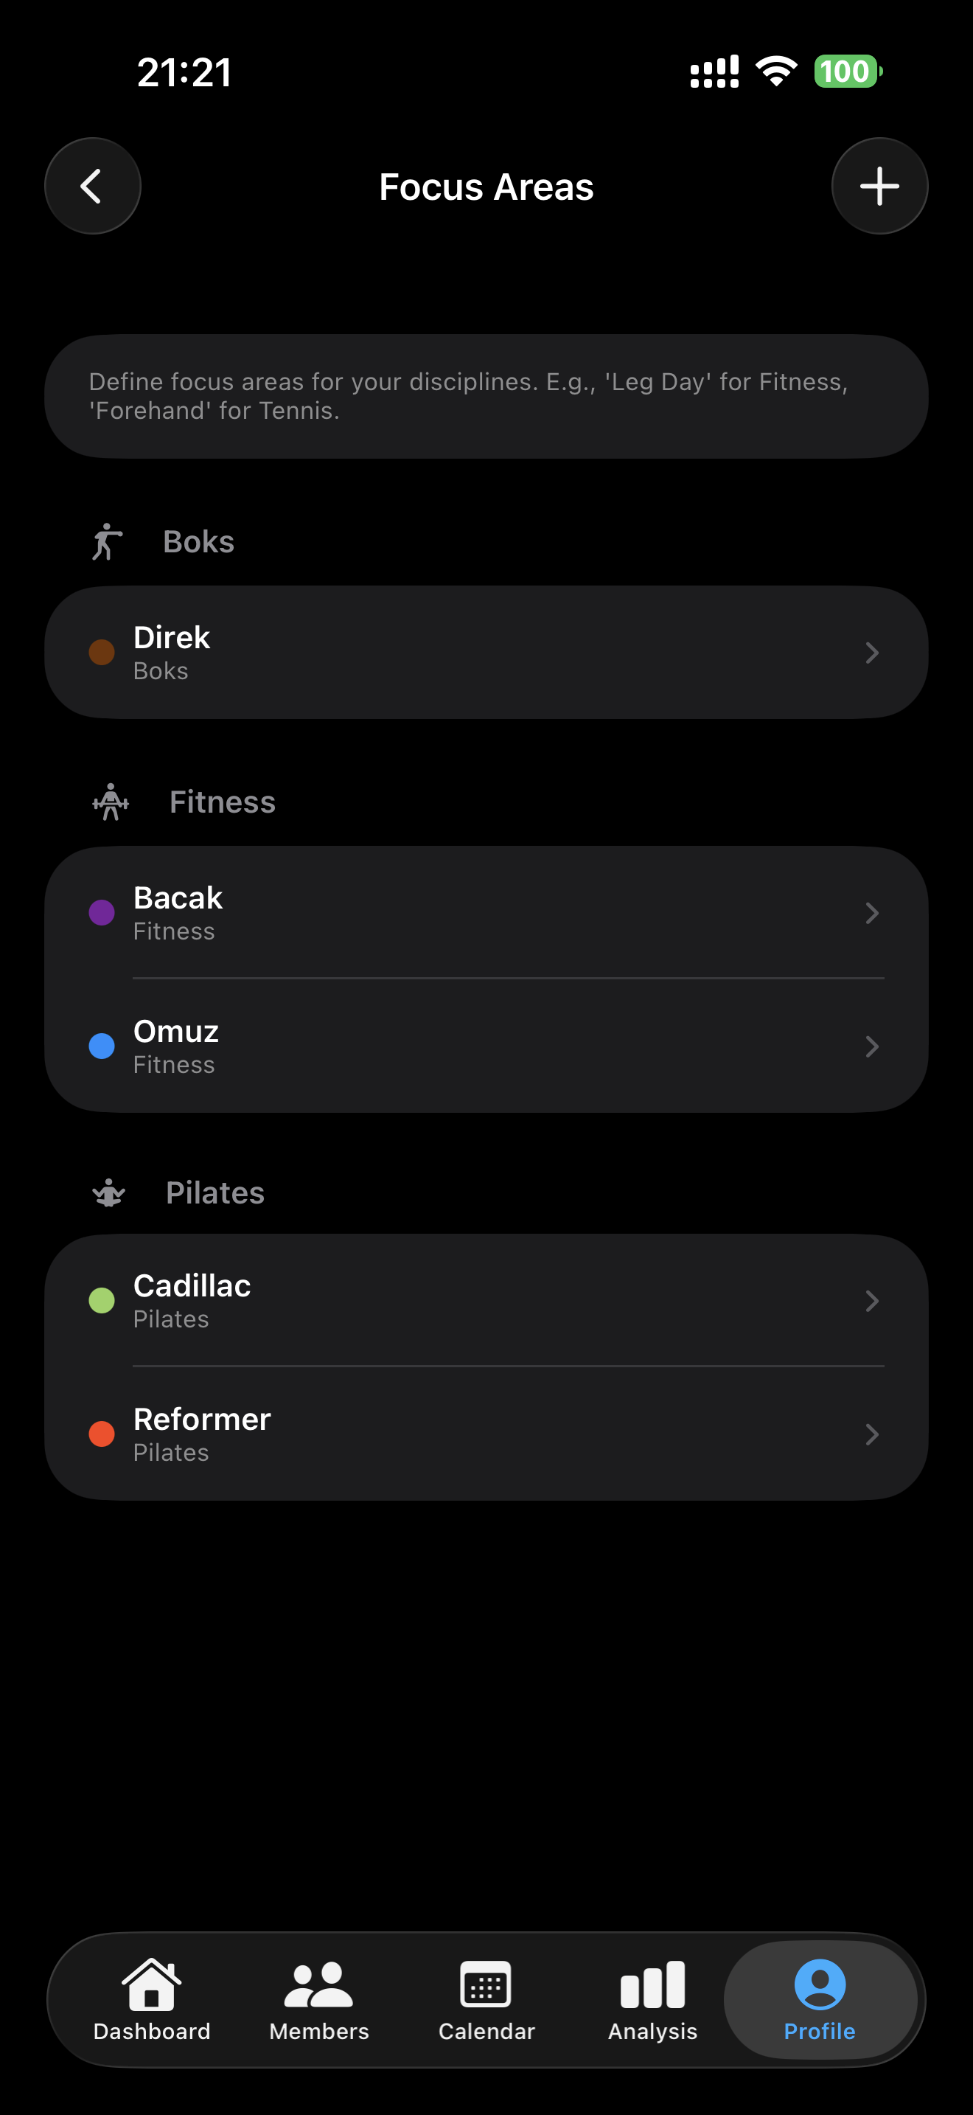Expand the Omuz row chevron
The image size is (973, 2115).
(x=871, y=1046)
